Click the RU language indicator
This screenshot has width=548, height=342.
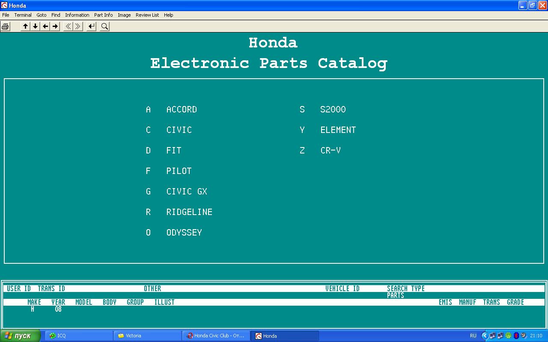point(473,336)
